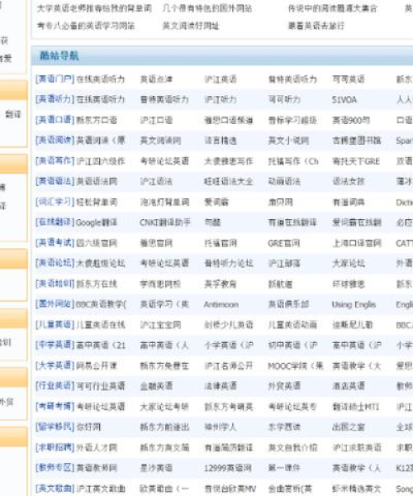413x496 pixels.
Task: Open the 12999英语网 link
Action: tap(228, 468)
